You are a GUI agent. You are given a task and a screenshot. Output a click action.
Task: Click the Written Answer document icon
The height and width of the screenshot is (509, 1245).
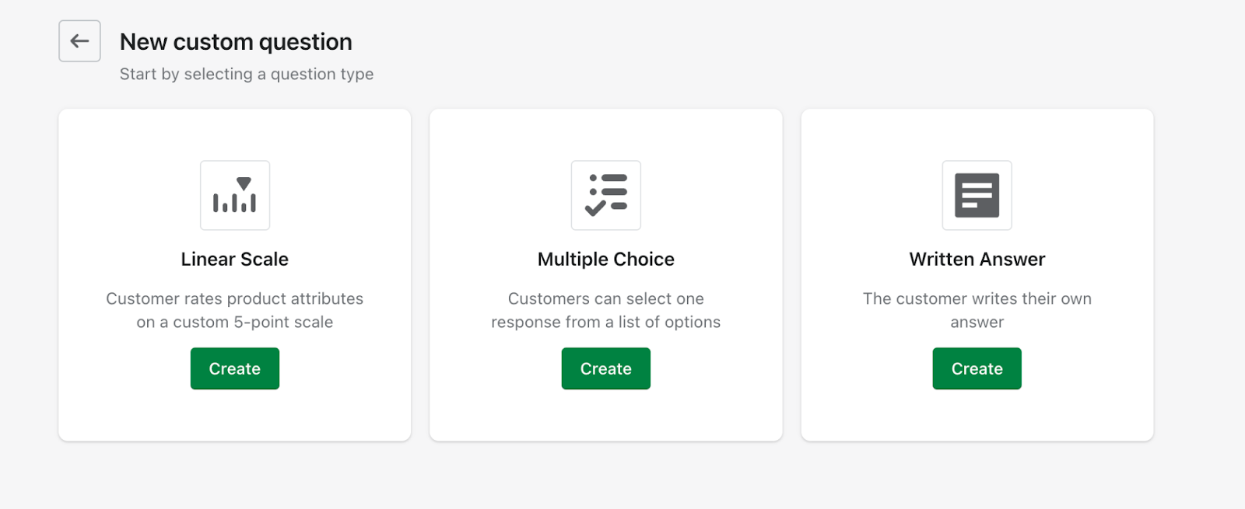(x=977, y=196)
